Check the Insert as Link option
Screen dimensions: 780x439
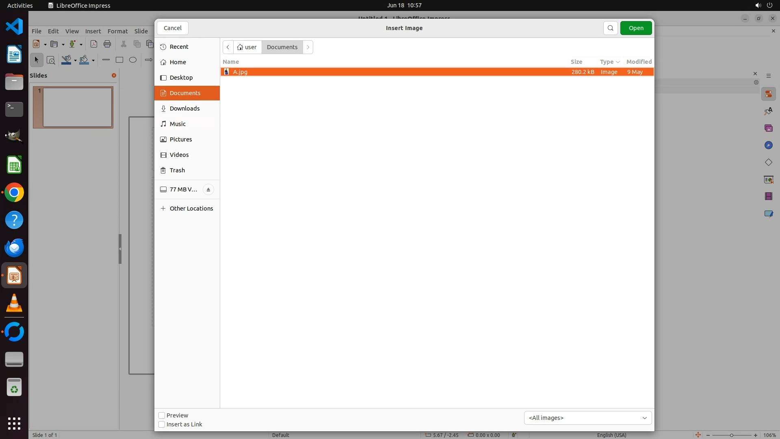tap(162, 424)
